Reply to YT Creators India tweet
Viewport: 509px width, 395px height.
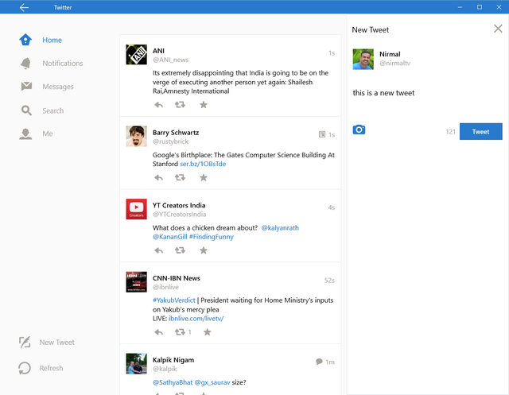(158, 250)
